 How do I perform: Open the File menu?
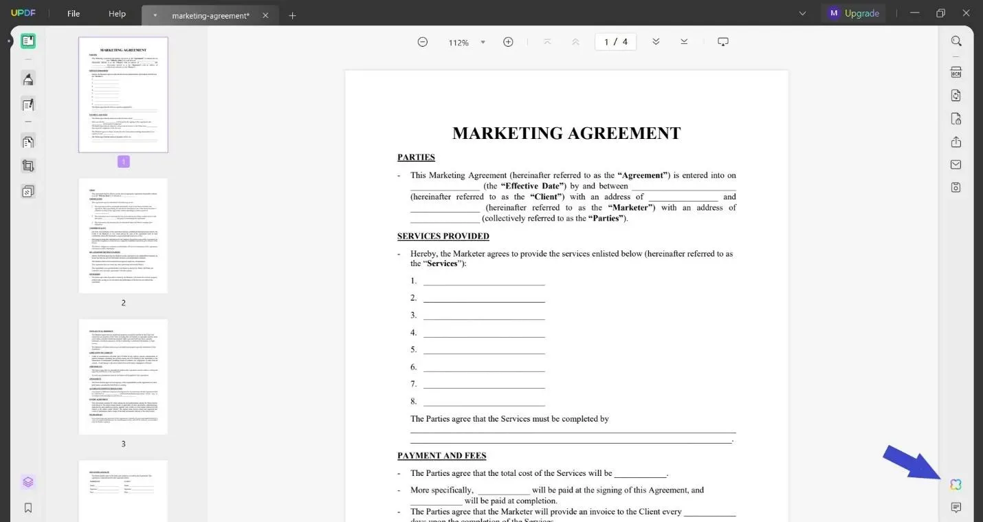click(x=74, y=14)
